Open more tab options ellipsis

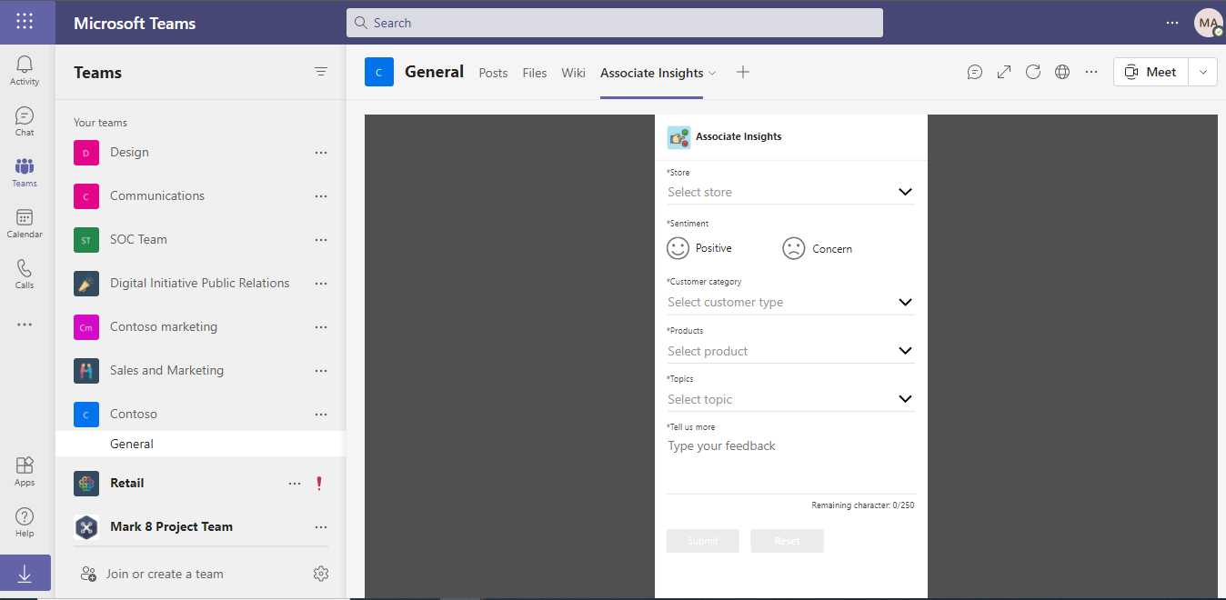[1091, 72]
